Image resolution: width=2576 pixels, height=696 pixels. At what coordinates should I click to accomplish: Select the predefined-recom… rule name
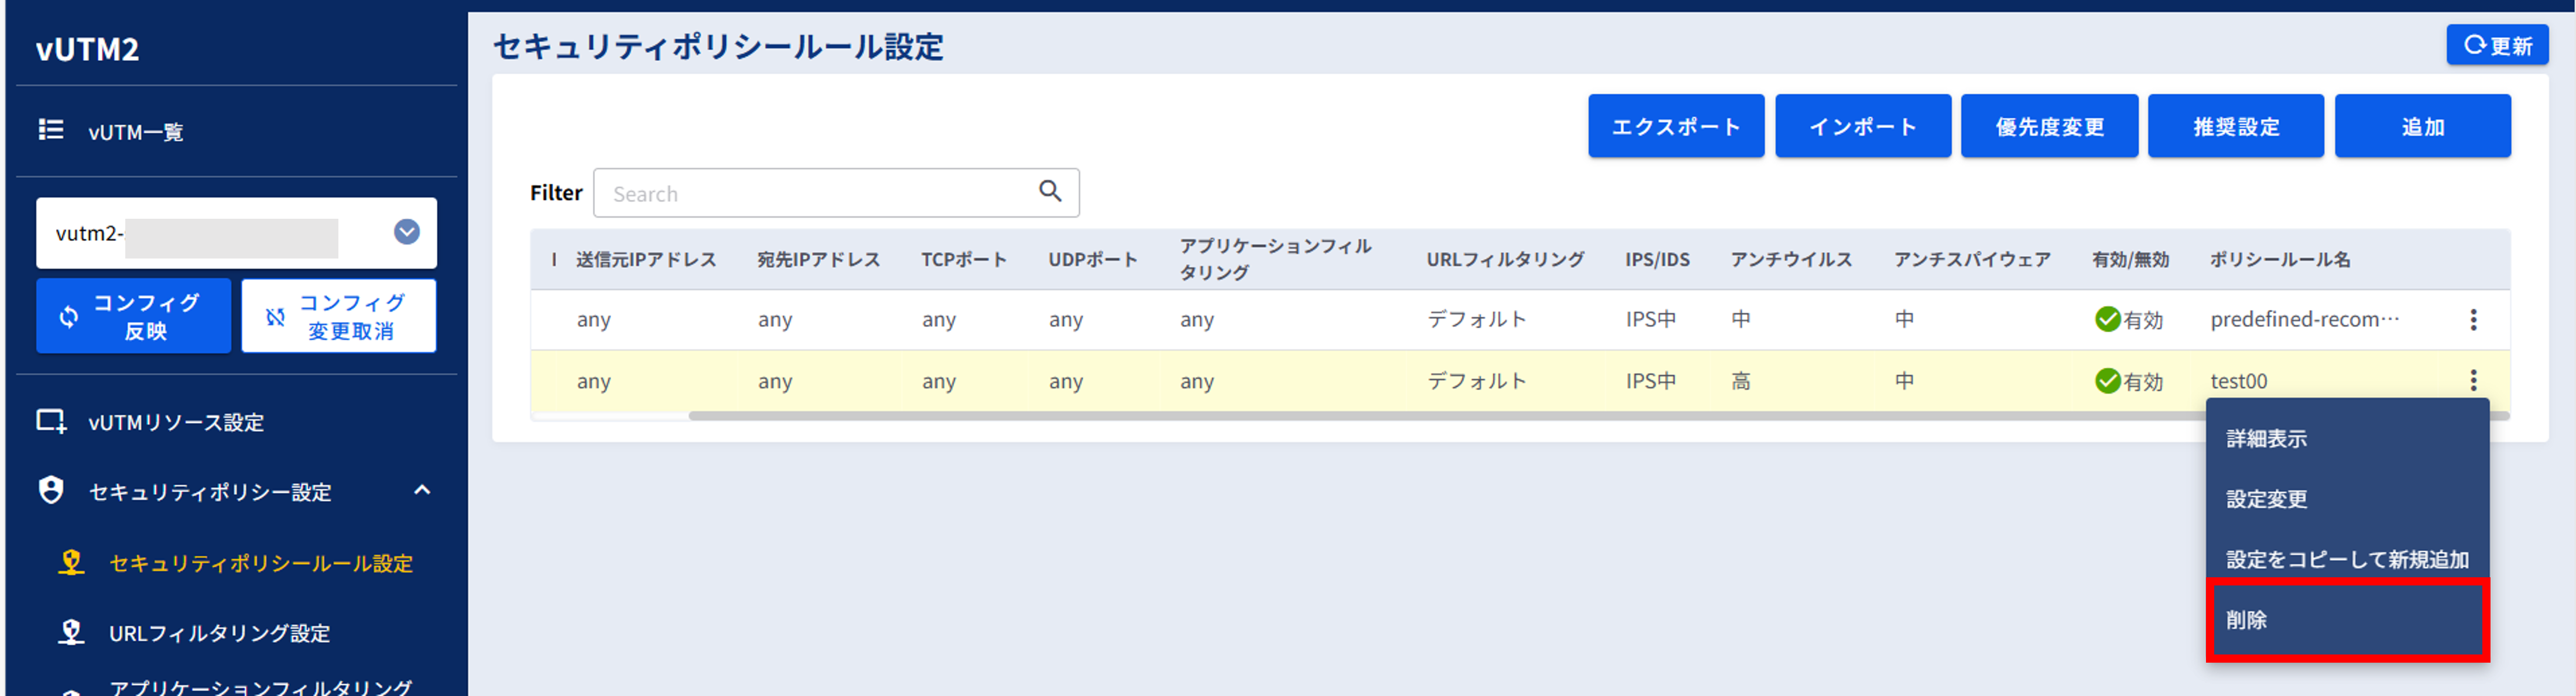(x=2304, y=319)
